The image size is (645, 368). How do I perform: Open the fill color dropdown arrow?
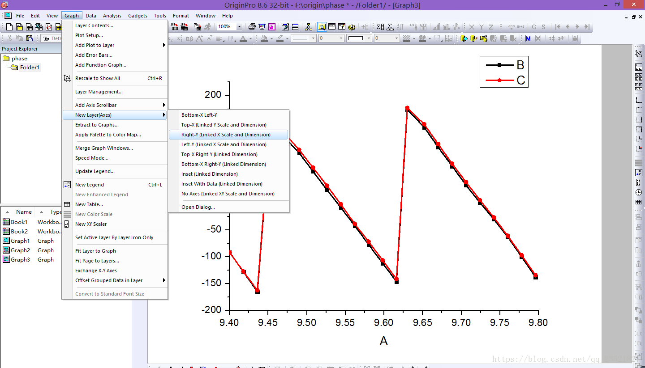271,38
